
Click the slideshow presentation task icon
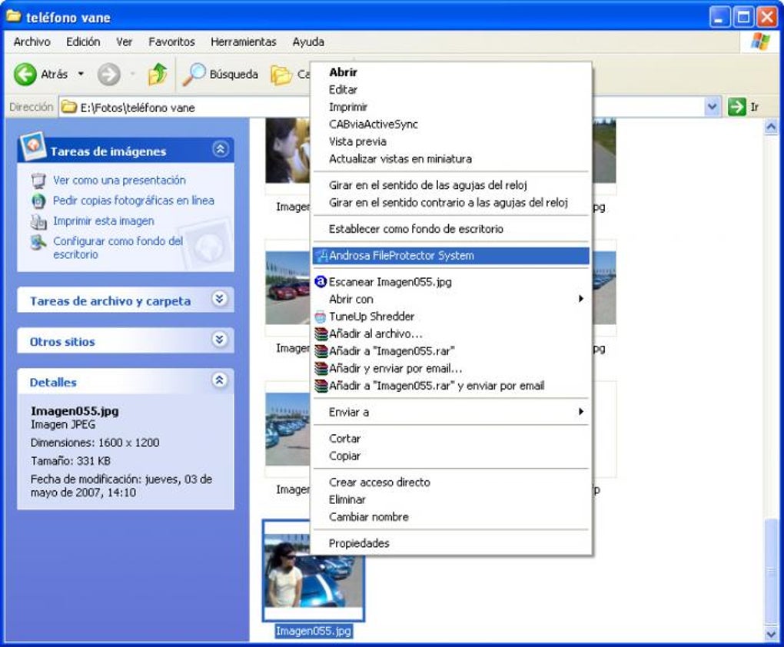tap(38, 181)
